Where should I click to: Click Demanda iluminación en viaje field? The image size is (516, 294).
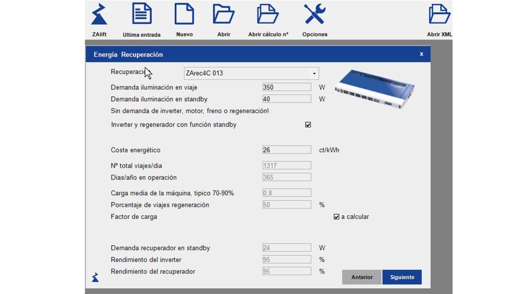[x=286, y=87]
